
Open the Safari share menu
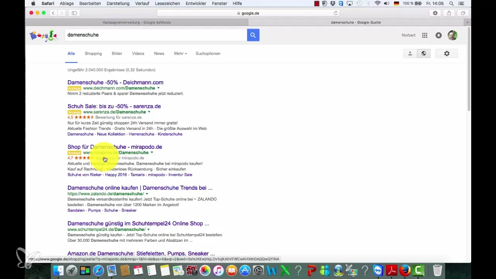coord(449,13)
